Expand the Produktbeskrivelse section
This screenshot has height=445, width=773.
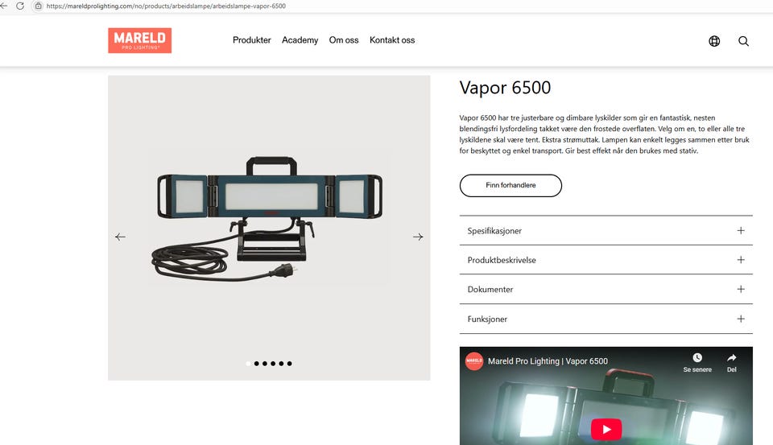coord(606,260)
